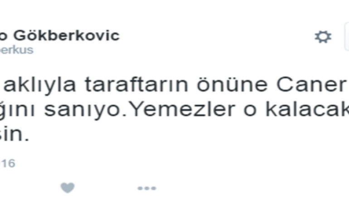Click the word aklıyla in the tweet
Image resolution: width=349 pixels, height=220 pixels.
point(39,85)
